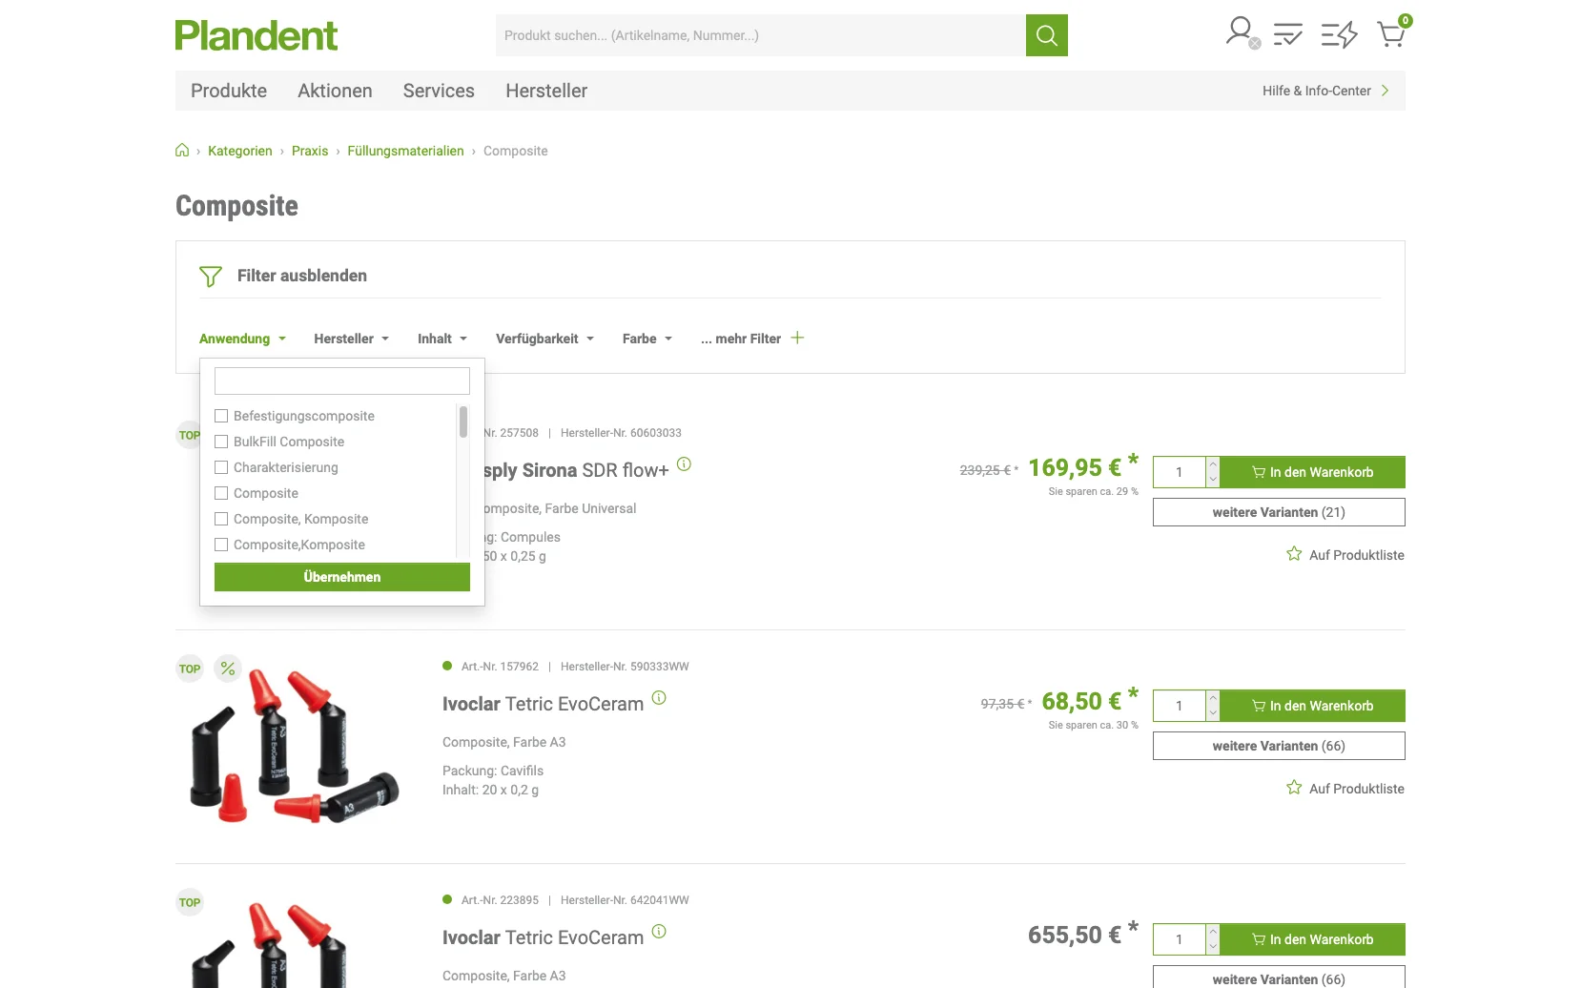Viewport: 1581px width, 988px height.
Task: Open the shopping cart icon
Action: click(x=1392, y=33)
